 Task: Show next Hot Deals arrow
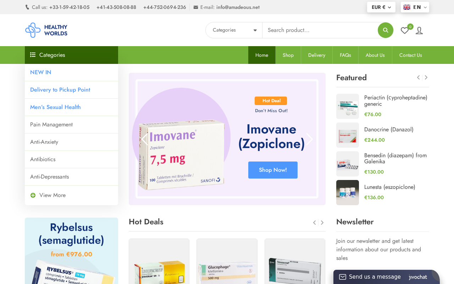[x=322, y=223]
